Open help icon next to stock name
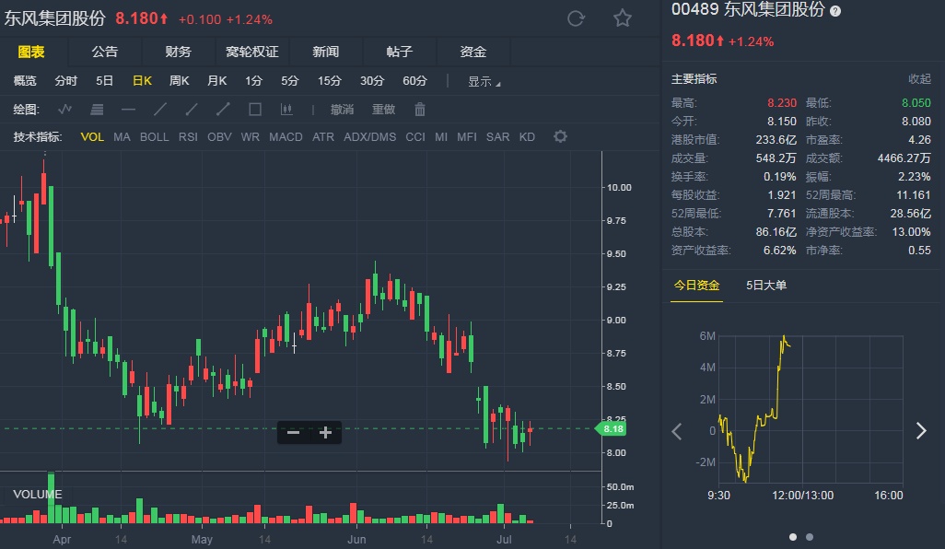 pos(835,11)
